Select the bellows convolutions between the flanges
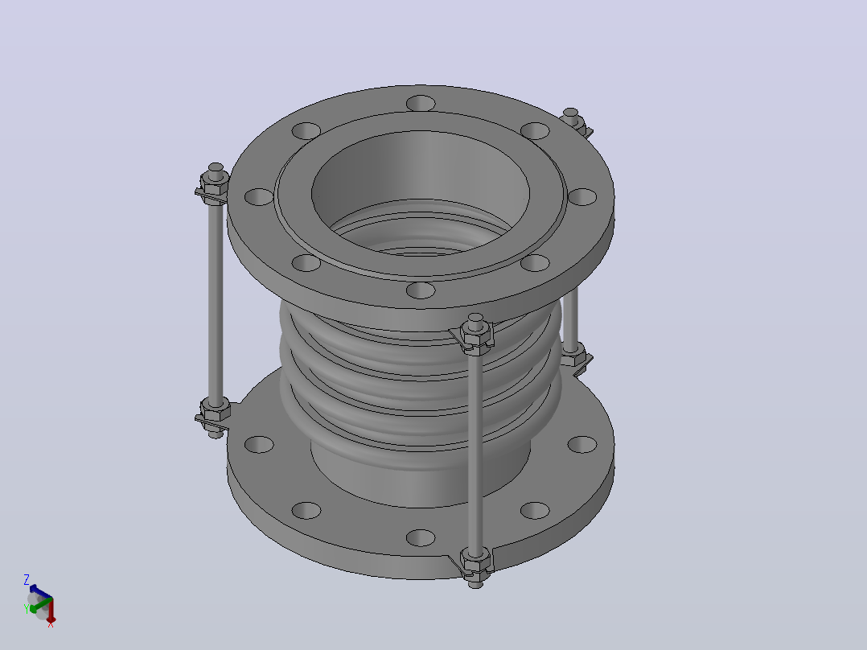The height and width of the screenshot is (650, 867). pos(420,387)
